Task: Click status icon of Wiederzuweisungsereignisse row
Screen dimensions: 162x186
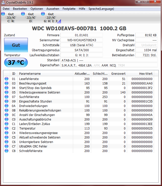Action: pyautogui.click(x=6, y=133)
